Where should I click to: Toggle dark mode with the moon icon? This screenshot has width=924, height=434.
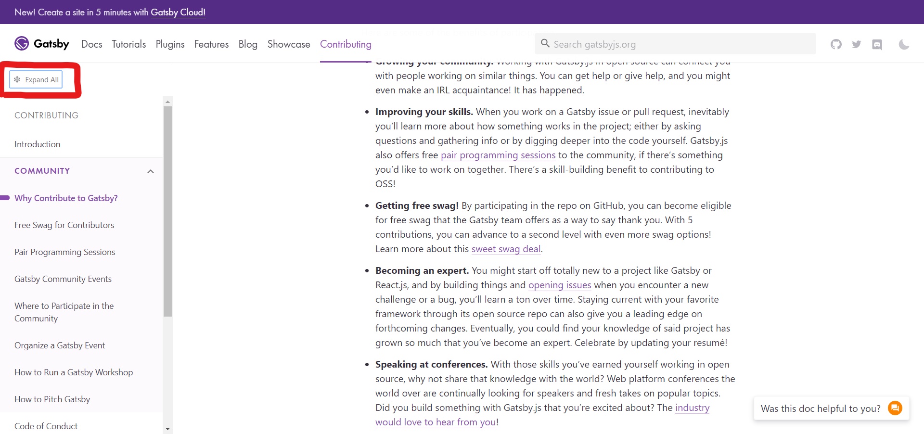click(x=904, y=44)
